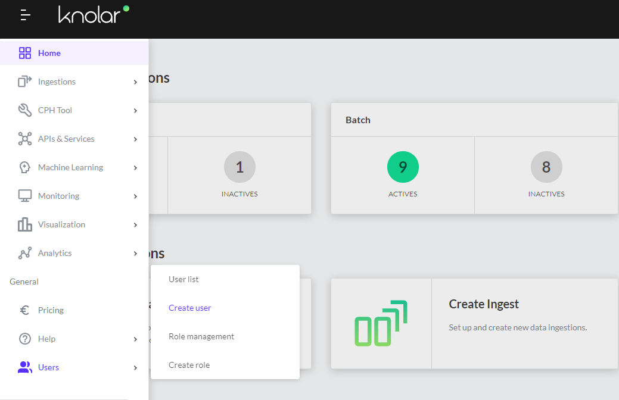Click ACTIVES label under Batch
This screenshot has width=619, height=400.
(403, 194)
